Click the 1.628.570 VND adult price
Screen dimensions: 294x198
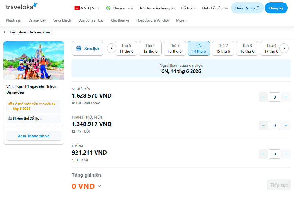[92, 95]
